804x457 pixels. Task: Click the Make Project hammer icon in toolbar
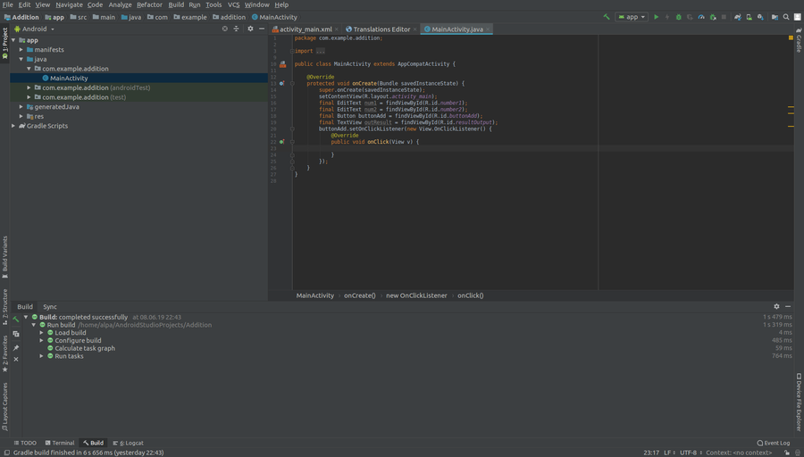607,17
